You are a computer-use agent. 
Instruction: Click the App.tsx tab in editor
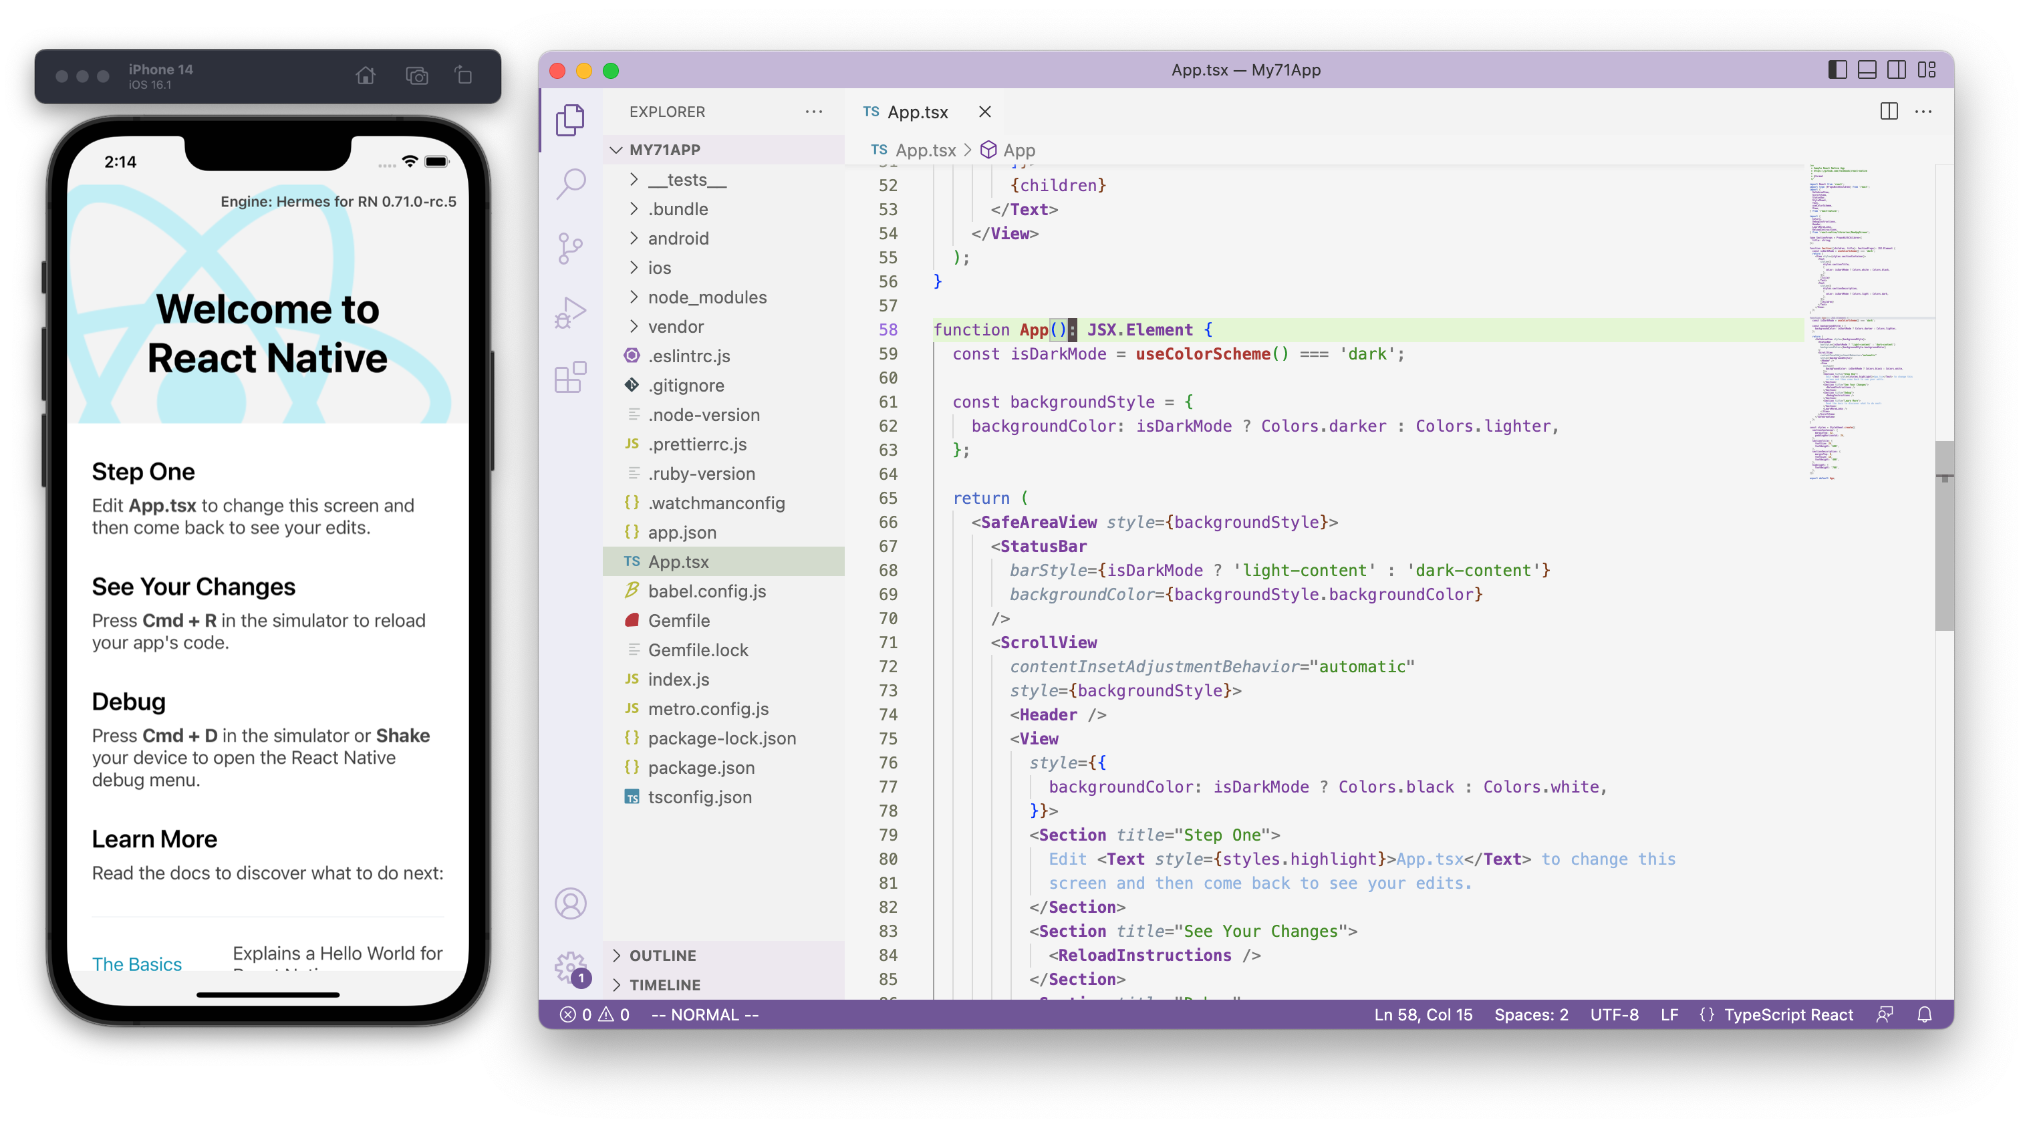915,111
